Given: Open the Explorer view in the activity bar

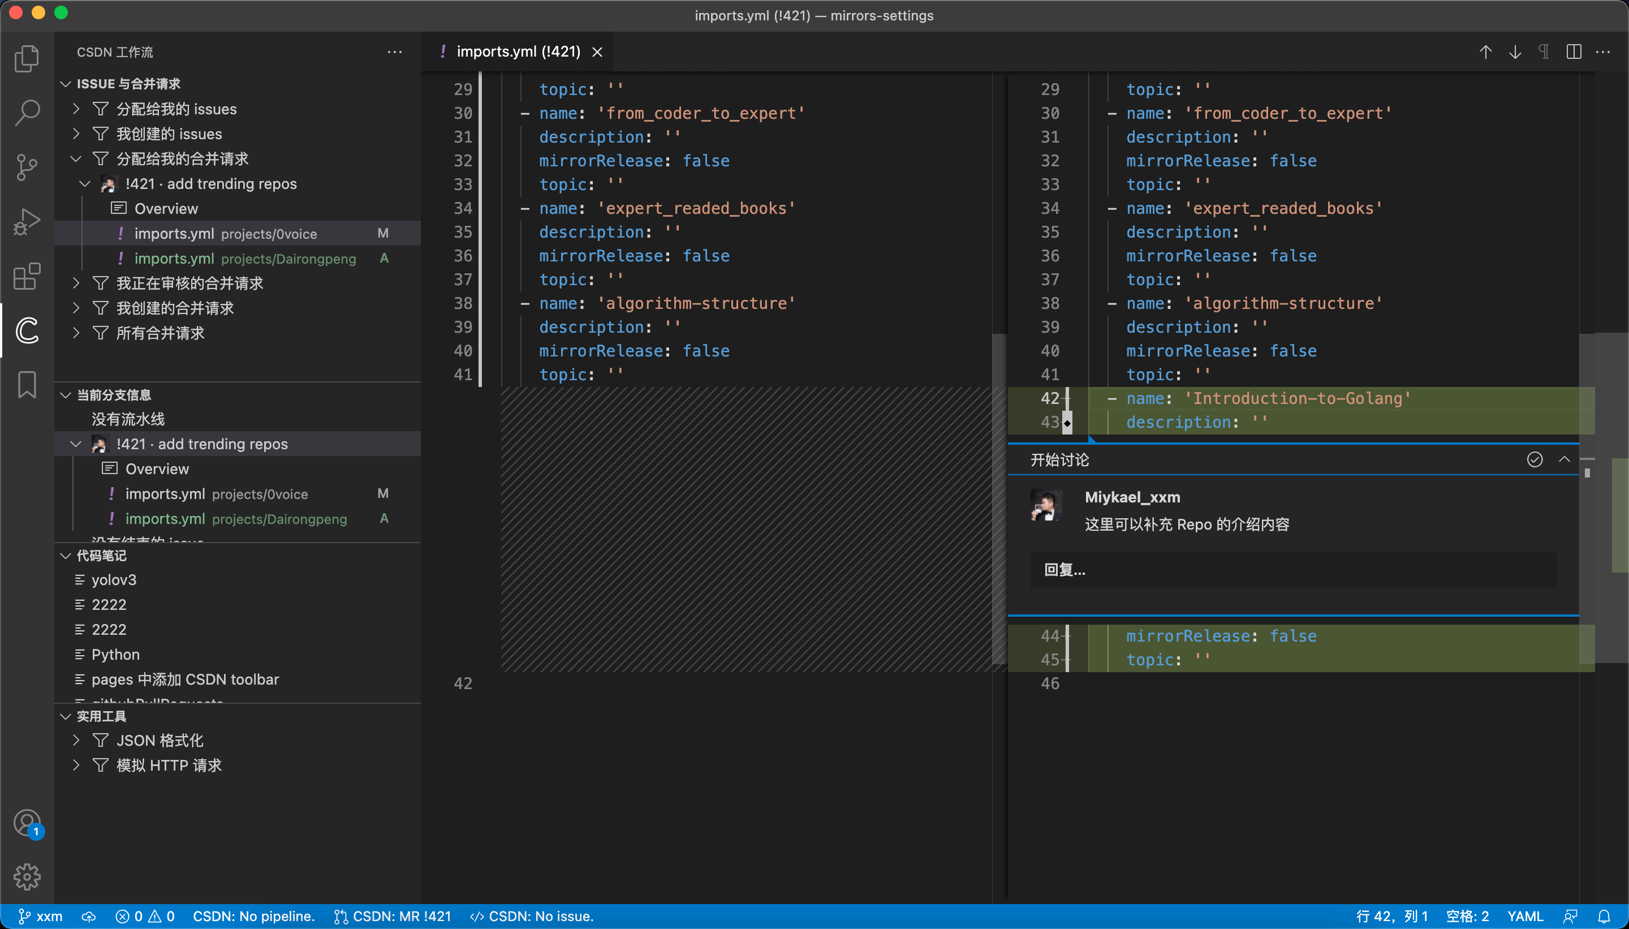Looking at the screenshot, I should click(27, 59).
